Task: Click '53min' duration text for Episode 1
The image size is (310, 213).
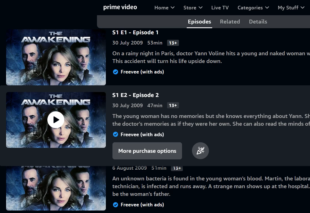Action: (155, 43)
